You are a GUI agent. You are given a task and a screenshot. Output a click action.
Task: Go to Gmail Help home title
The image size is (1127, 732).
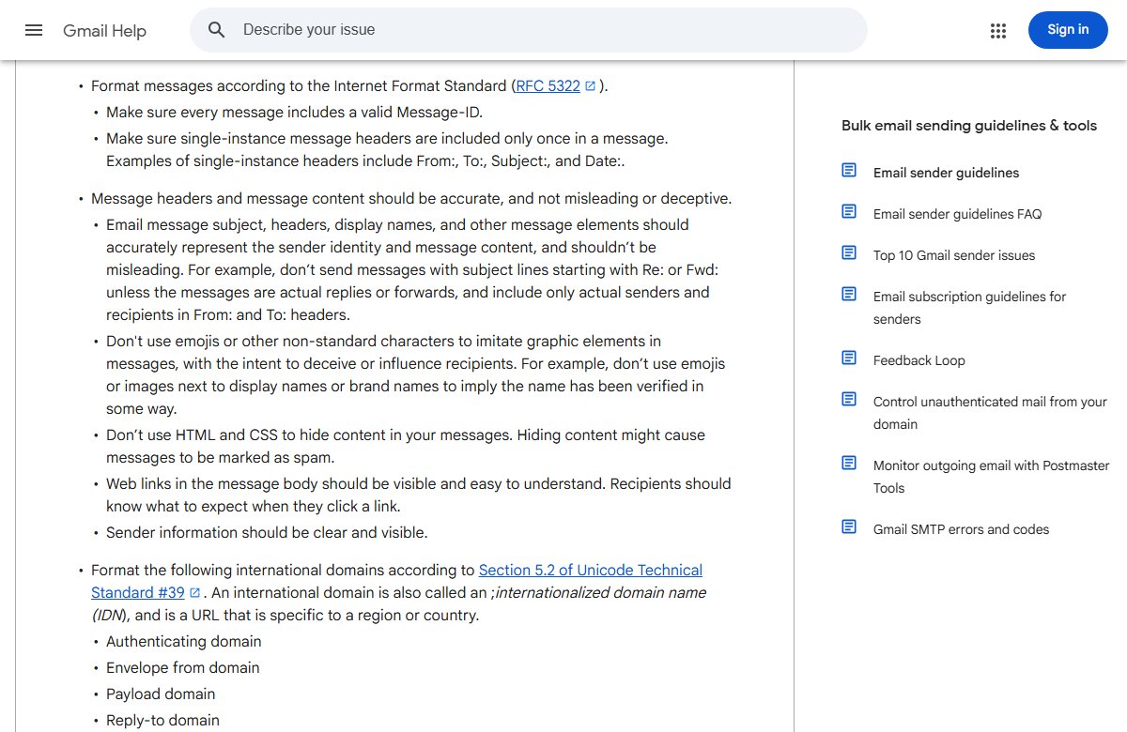(104, 31)
